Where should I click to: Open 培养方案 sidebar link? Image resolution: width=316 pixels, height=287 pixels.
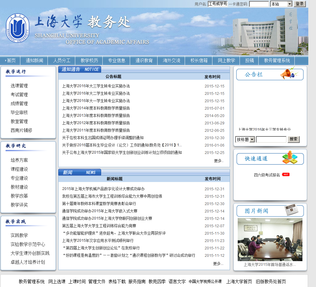pyautogui.click(x=19, y=160)
